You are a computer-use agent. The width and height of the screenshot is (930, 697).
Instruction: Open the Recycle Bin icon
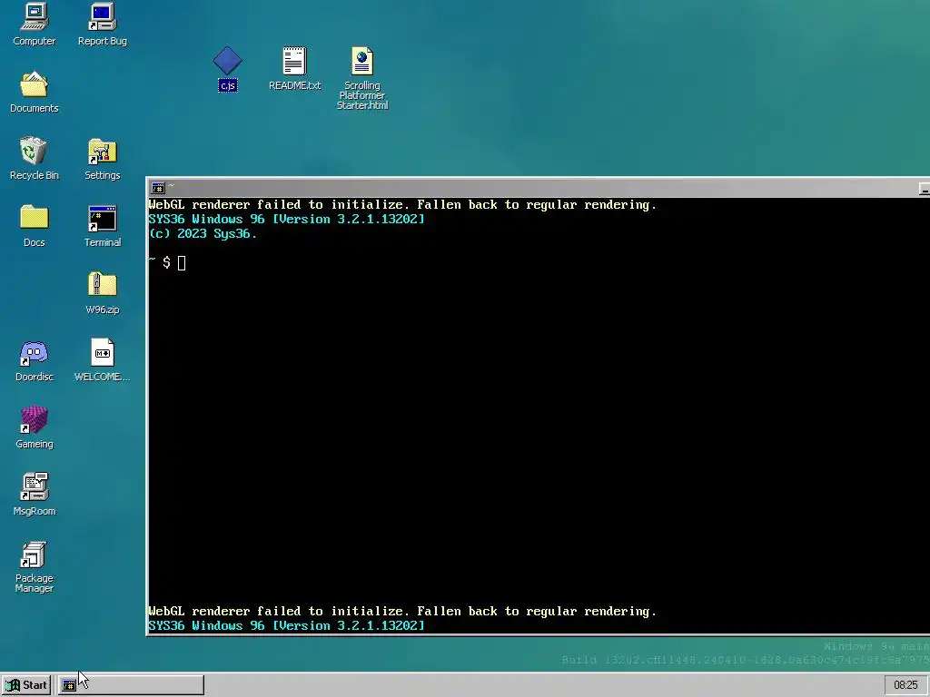[34, 159]
